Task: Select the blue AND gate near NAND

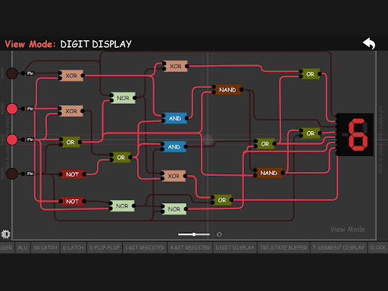Action: 175,118
